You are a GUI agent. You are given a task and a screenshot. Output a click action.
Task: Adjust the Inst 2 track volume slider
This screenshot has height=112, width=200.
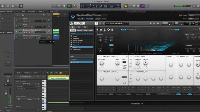pos(40,21)
